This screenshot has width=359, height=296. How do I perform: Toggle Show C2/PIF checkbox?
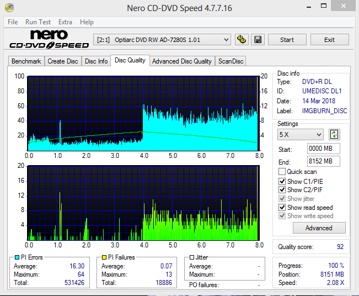(282, 189)
